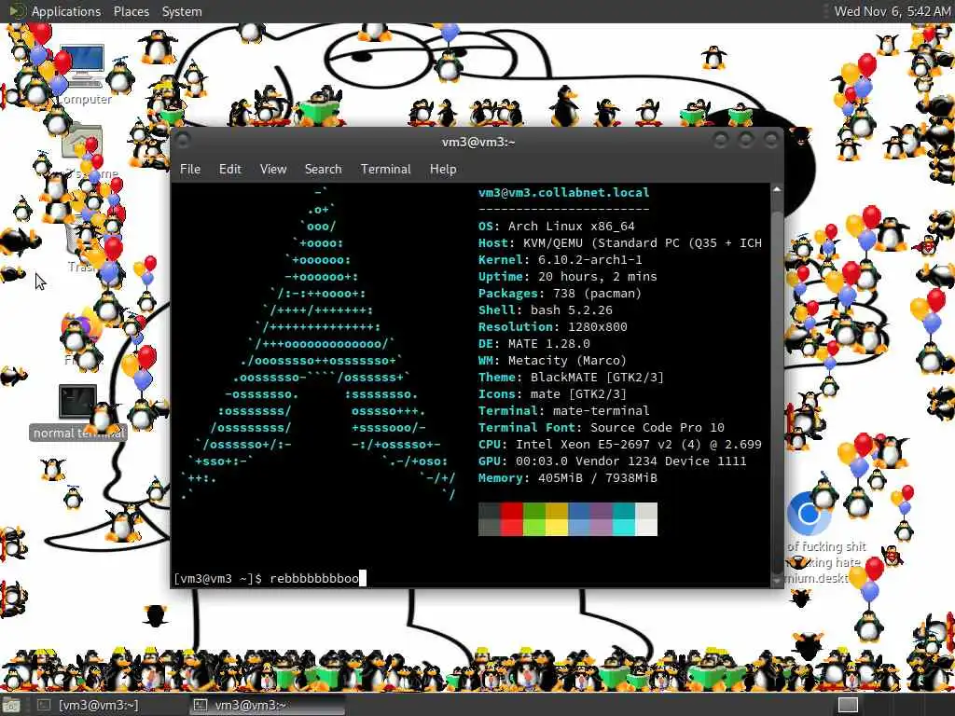Click the 'vm3@vm3.collabnet.local' header text
The height and width of the screenshot is (716, 955).
click(x=563, y=192)
